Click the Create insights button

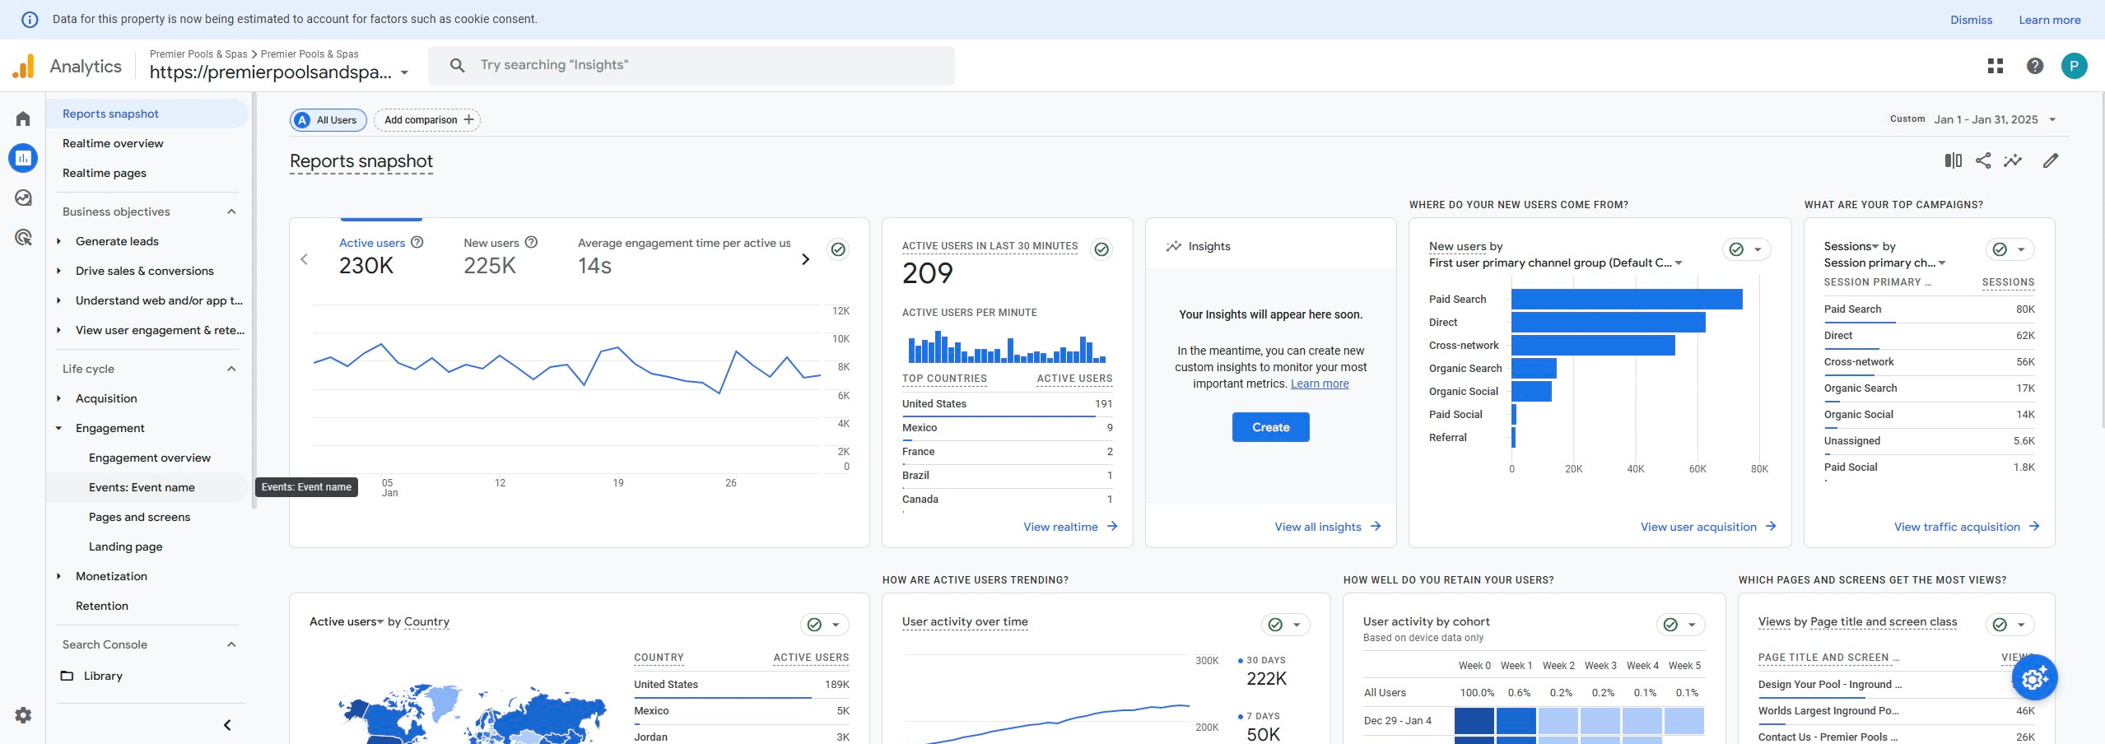[1269, 427]
